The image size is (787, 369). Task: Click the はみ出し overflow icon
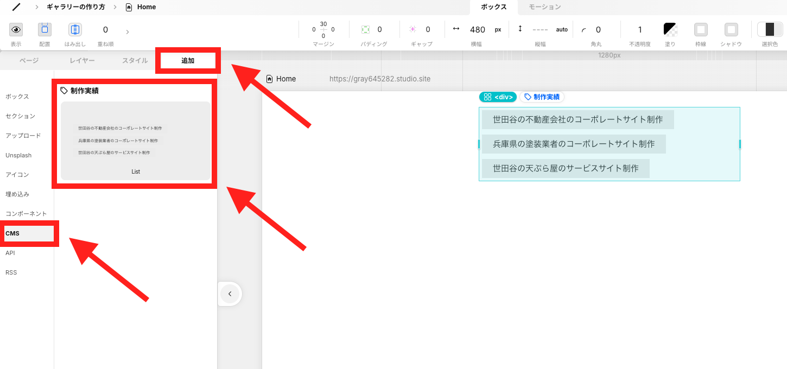point(75,29)
